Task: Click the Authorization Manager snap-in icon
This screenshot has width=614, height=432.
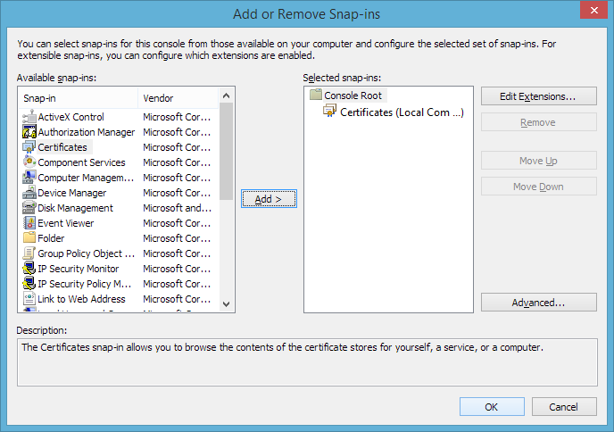Action: pyautogui.click(x=29, y=132)
